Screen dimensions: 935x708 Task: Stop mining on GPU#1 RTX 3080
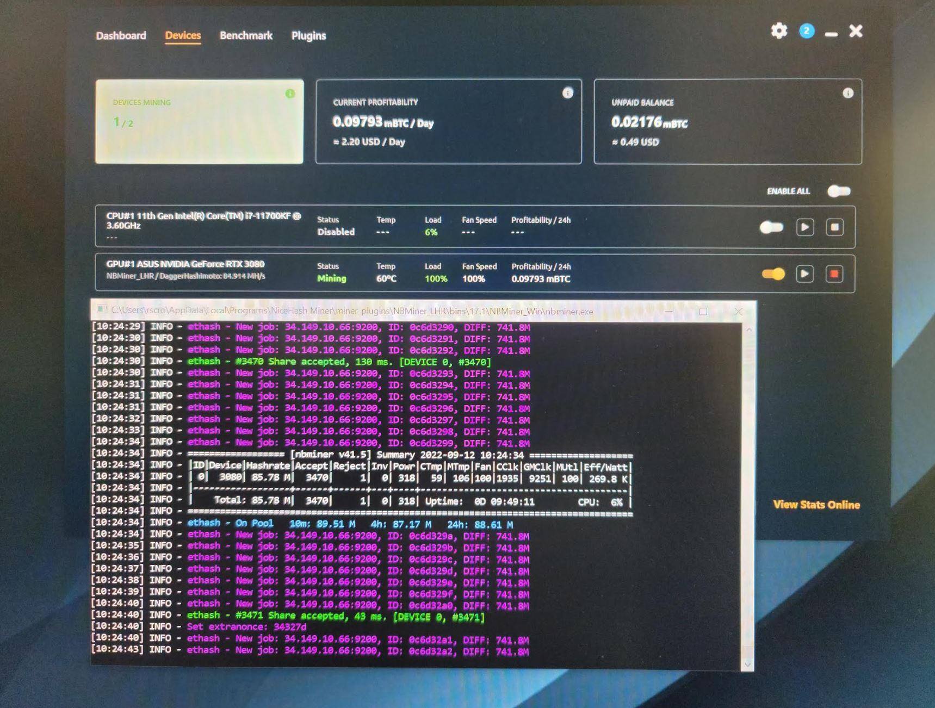tap(834, 274)
